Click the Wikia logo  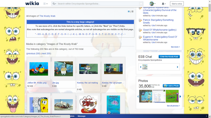coord(32,4)
